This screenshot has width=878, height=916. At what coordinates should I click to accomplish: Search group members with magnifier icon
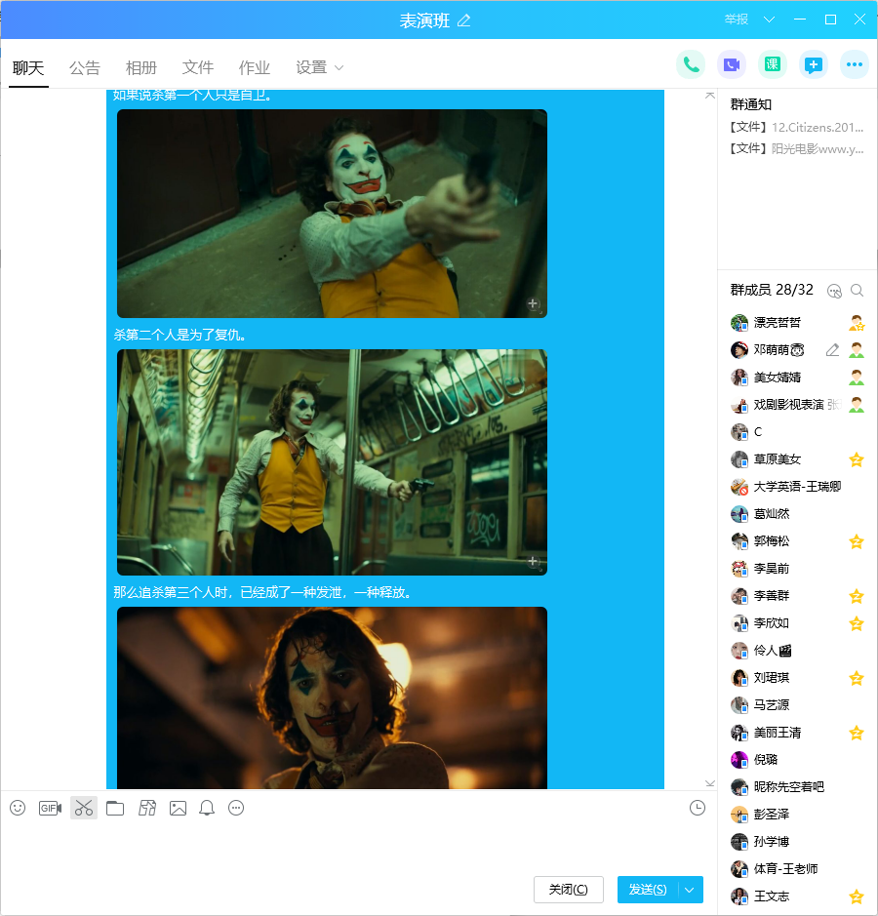(x=857, y=291)
